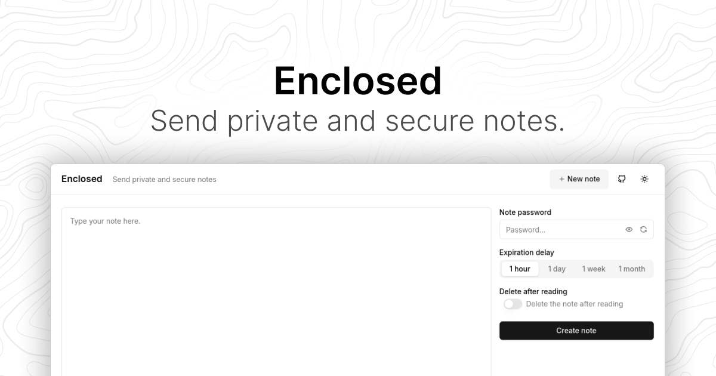Click the large Enclosed page heading

tap(357, 80)
